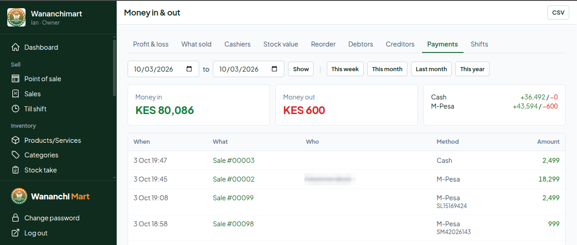This screenshot has width=577, height=245.
Task: Select the Creditors tab
Action: [400, 44]
